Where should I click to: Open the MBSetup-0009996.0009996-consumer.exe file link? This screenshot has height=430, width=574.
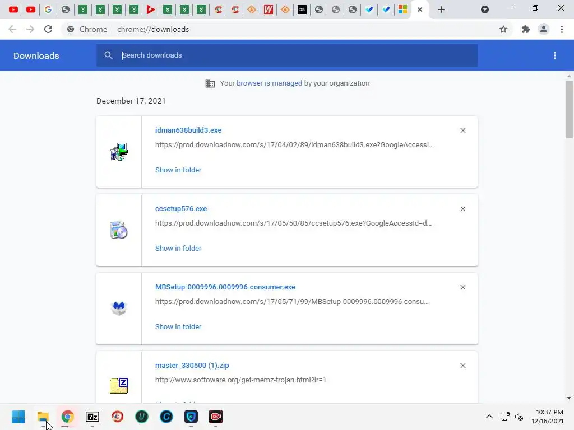(x=225, y=287)
